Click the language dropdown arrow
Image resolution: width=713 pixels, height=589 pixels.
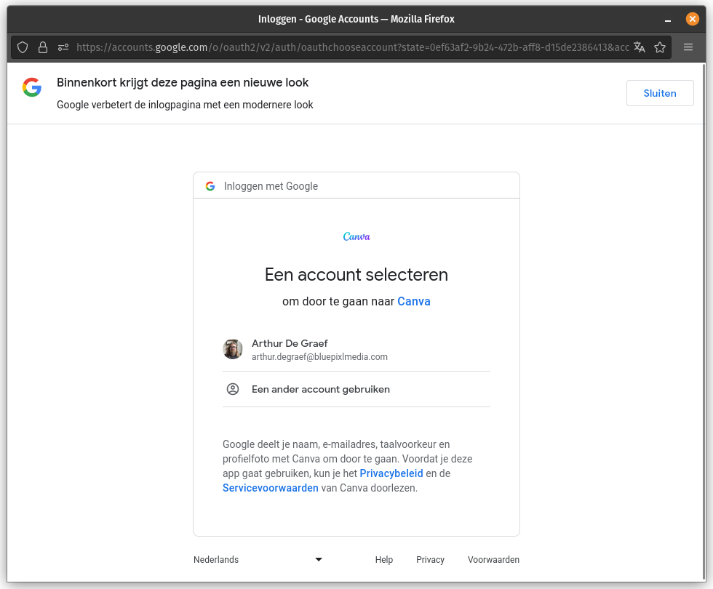319,559
